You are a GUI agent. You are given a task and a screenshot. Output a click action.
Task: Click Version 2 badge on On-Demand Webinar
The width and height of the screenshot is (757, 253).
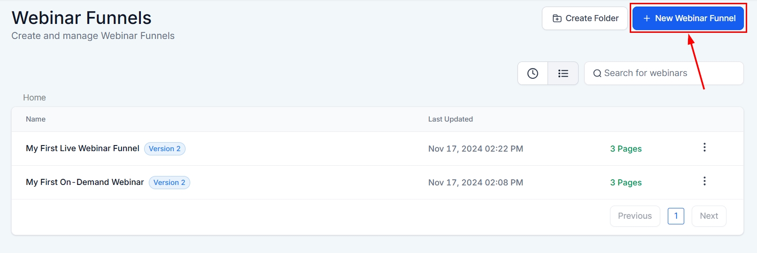(169, 183)
